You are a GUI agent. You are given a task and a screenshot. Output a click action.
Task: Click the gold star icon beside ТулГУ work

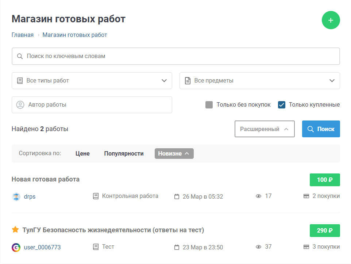tap(15, 230)
